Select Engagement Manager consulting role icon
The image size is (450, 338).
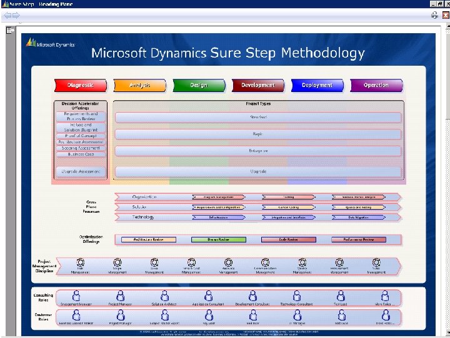76,295
